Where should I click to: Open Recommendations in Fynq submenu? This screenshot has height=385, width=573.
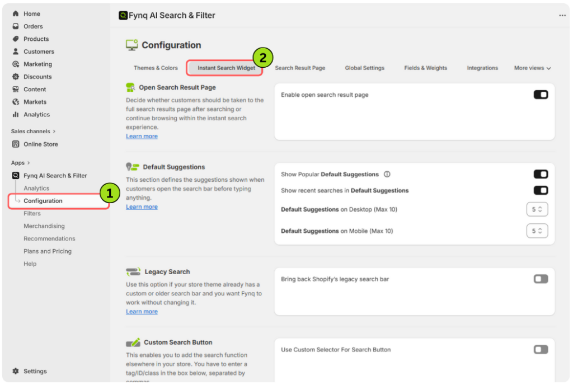pos(49,238)
